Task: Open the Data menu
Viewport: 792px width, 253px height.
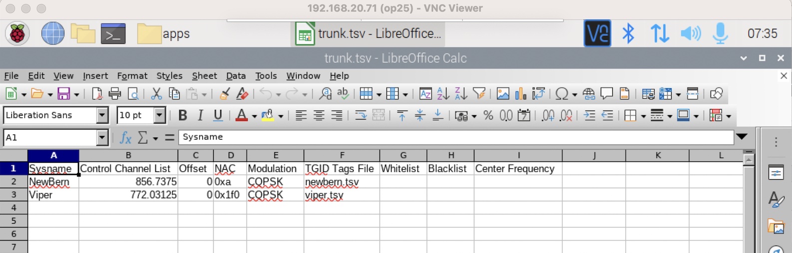Action: [236, 76]
